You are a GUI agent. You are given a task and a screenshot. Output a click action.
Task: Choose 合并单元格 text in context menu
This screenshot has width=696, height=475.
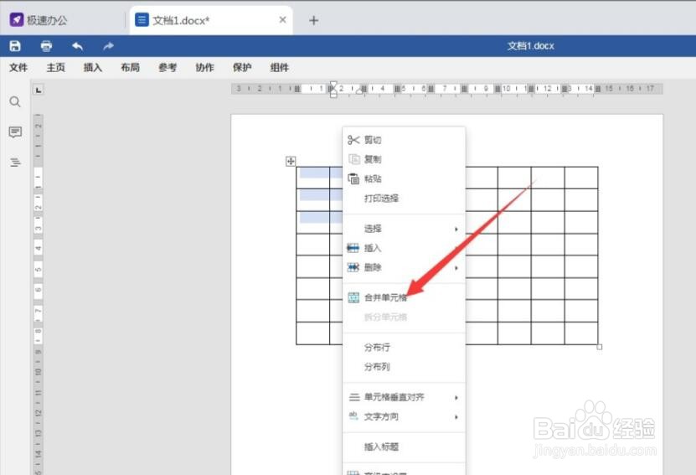pos(386,297)
